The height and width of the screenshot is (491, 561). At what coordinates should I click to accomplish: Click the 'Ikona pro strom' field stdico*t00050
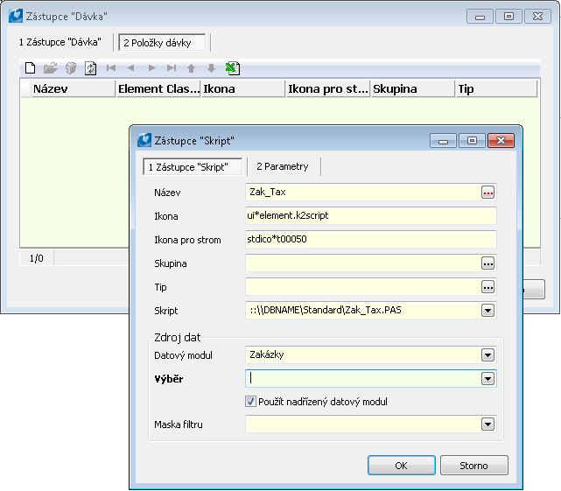click(371, 239)
